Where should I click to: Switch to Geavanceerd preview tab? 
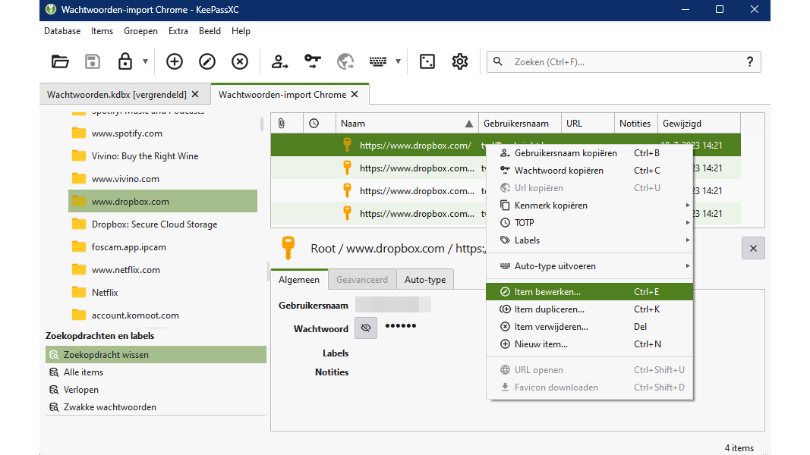click(x=362, y=280)
